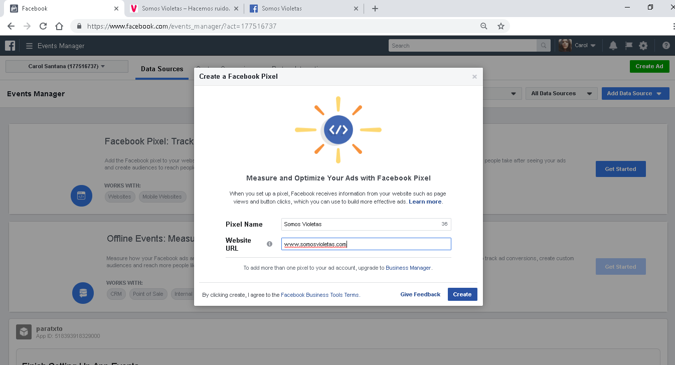The height and width of the screenshot is (365, 675).
Task: Click the paratxto app name text
Action: click(x=49, y=328)
